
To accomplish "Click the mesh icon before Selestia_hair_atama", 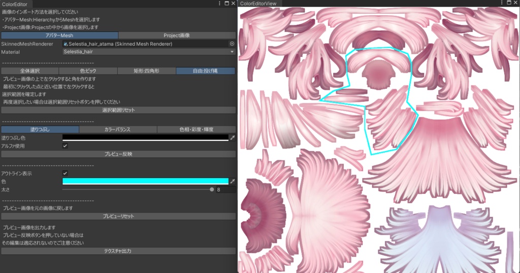I will click(x=66, y=44).
